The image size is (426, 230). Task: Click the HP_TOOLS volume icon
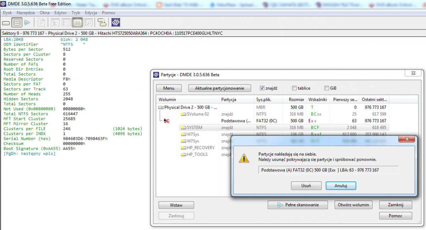[x=184, y=154]
